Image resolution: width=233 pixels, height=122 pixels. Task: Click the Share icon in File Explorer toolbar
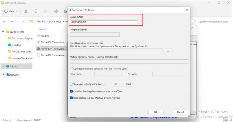pyautogui.click(x=66, y=11)
